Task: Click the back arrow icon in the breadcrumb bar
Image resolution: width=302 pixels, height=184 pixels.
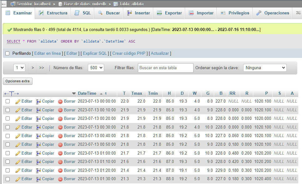Action: (x=4, y=4)
